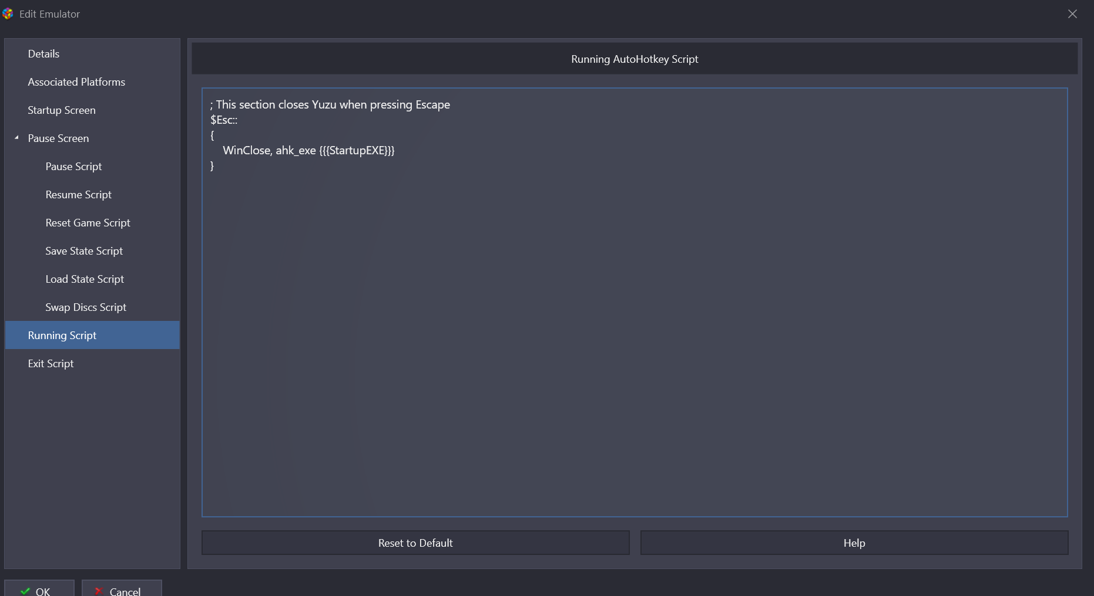
Task: Open the Resume Script page
Action: point(92,195)
